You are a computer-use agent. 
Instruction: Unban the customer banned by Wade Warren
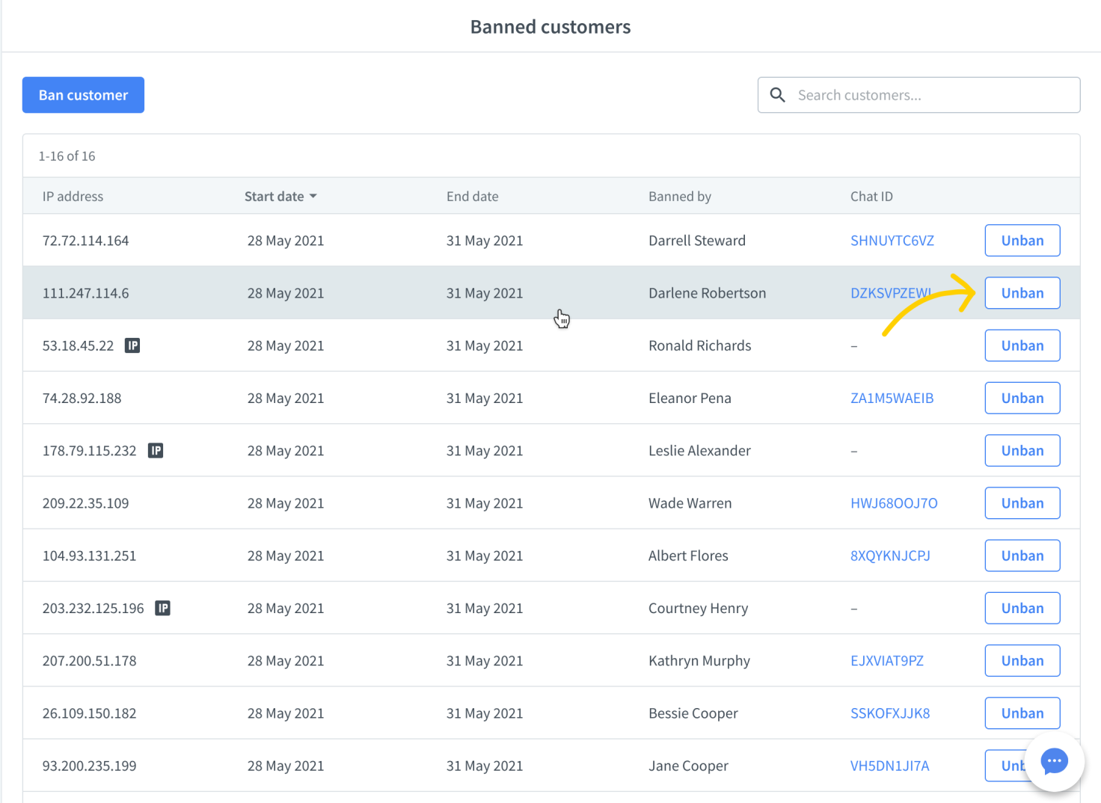coord(1022,503)
